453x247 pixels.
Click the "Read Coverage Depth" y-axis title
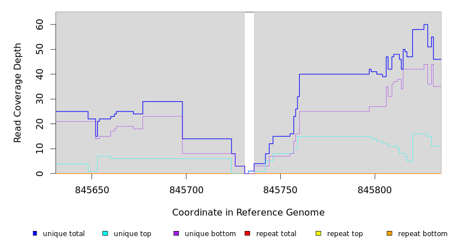[x=18, y=93]
